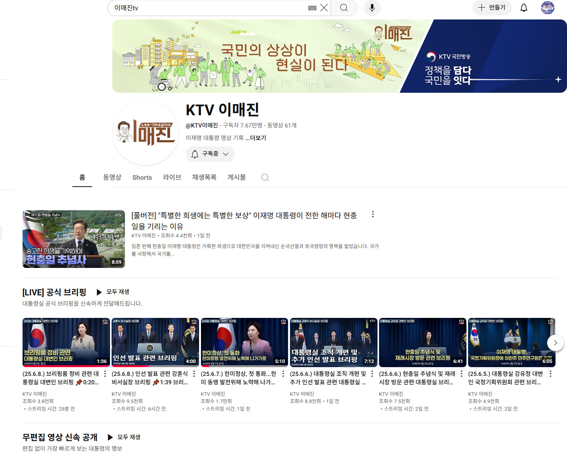Open notifications bell in top bar
This screenshot has width=567, height=453.
524,8
